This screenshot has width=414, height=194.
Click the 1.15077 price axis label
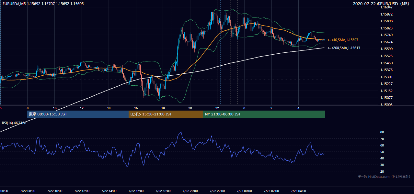pyautogui.click(x=386, y=98)
